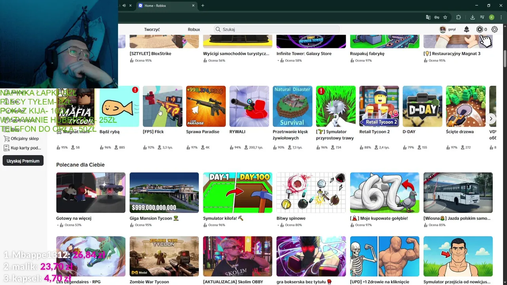Click Wyścigi samochodów turystycz... title
507x285 pixels.
point(236,53)
